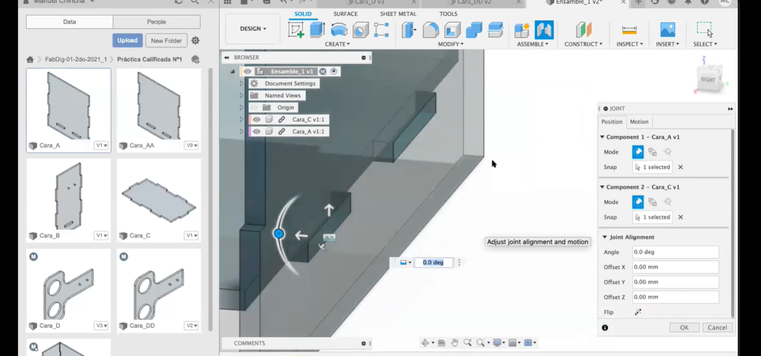
Task: Click the Flip joint icon
Action: click(x=638, y=312)
